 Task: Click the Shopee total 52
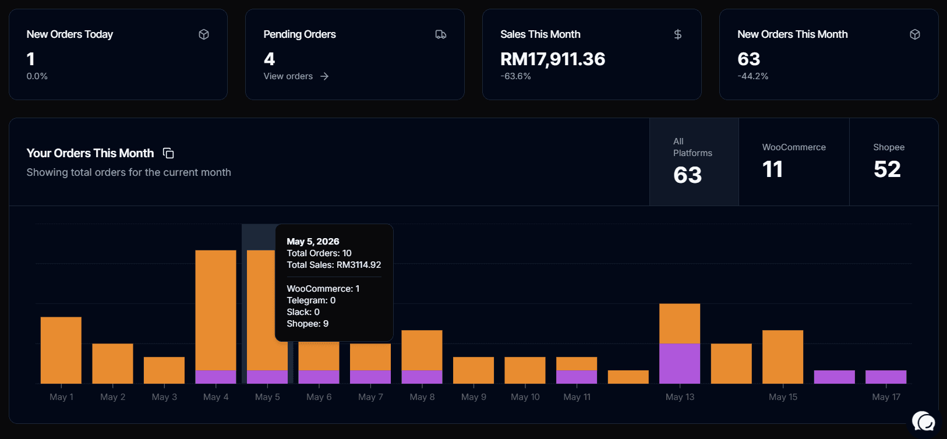(x=887, y=169)
